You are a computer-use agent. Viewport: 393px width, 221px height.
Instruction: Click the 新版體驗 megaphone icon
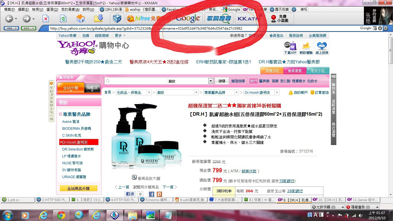point(306,48)
